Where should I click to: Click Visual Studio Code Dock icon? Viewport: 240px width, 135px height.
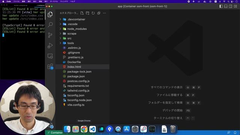93,129
